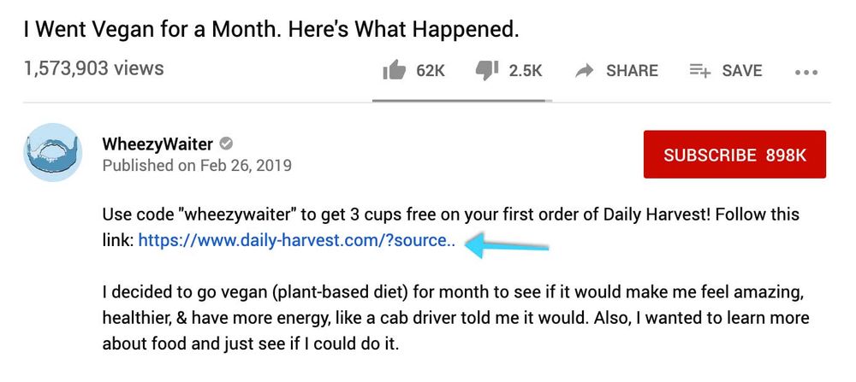Visit the WheezyWaiter channel name link
The height and width of the screenshot is (382, 856).
(x=158, y=144)
